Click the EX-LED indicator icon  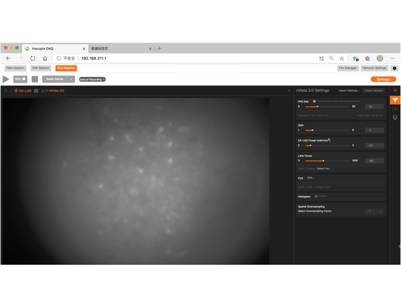(17, 91)
